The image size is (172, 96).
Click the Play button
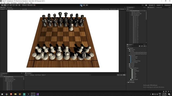[x=81, y=5]
